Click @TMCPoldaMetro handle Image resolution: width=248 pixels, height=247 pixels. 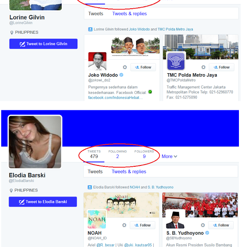click(181, 80)
